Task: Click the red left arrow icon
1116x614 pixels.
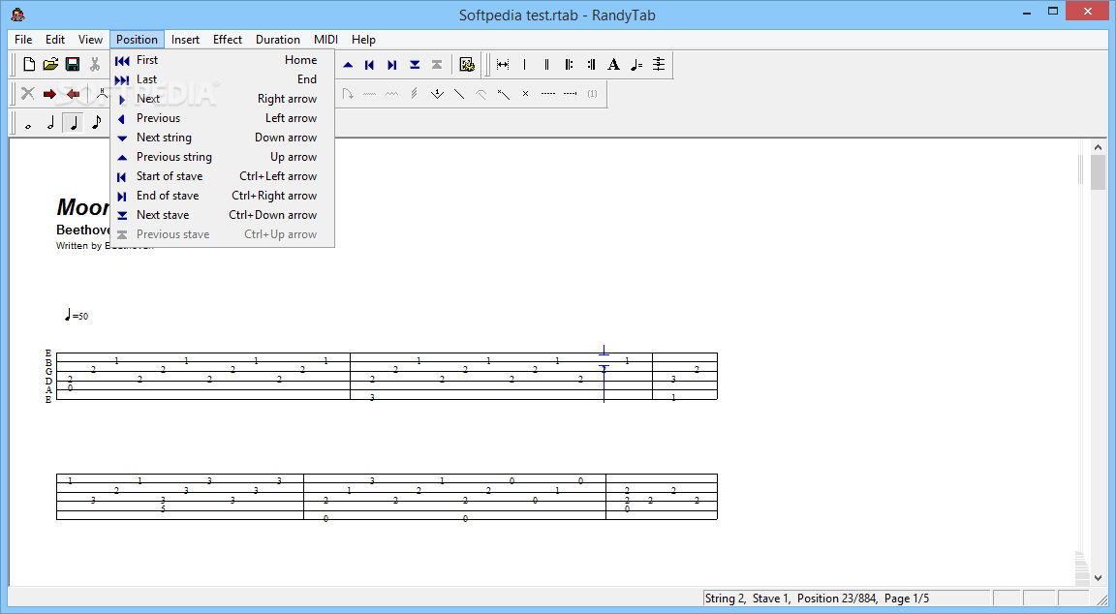Action: 73,94
